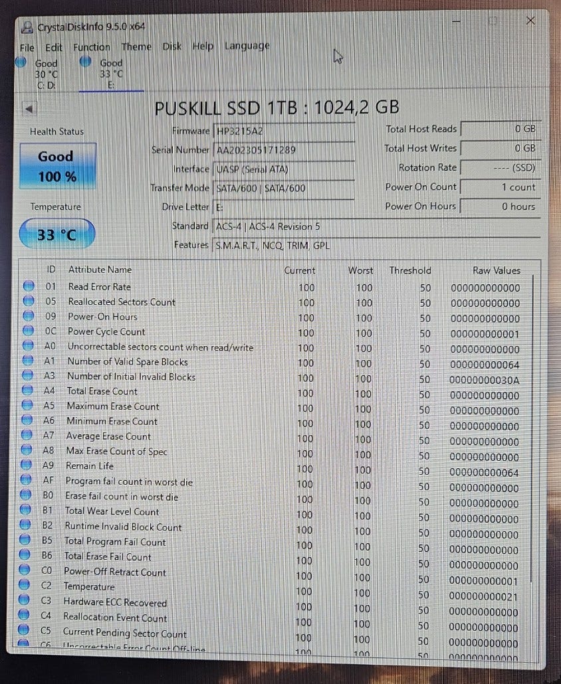Click status icon of Total Erase Fail Count
Viewport: 561px width, 684px height.
25,555
